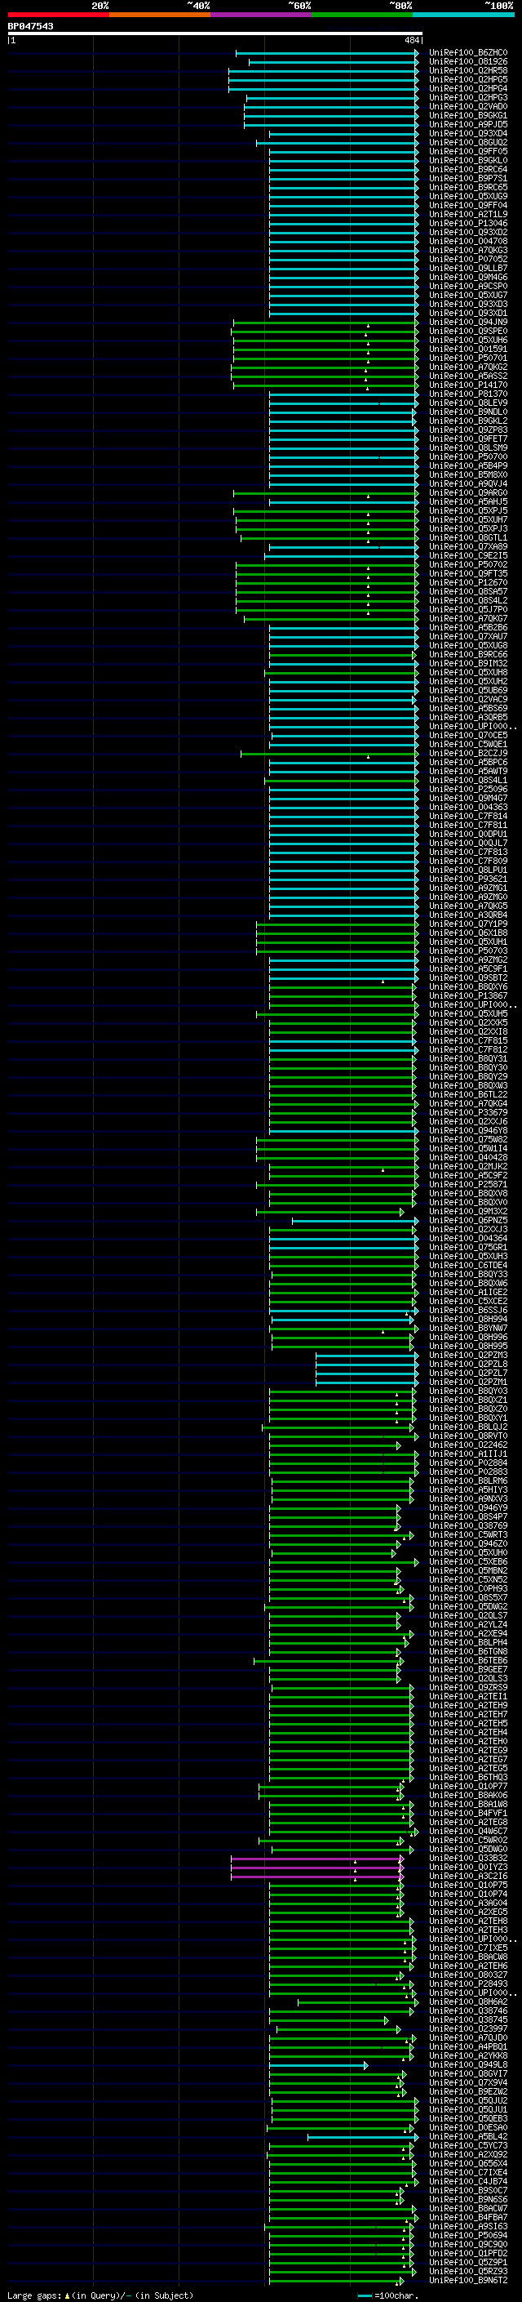522x2302 pixels.
Task: Select hit label UniRef100_P02884
Action: pyautogui.click(x=468, y=1463)
